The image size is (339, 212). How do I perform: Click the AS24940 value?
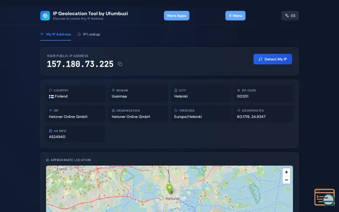coord(57,137)
